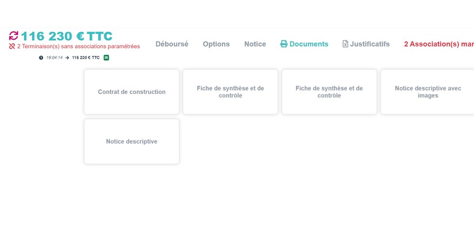Open the Contrat de construction document
Screen dimensions: 474x248
[x=132, y=92]
